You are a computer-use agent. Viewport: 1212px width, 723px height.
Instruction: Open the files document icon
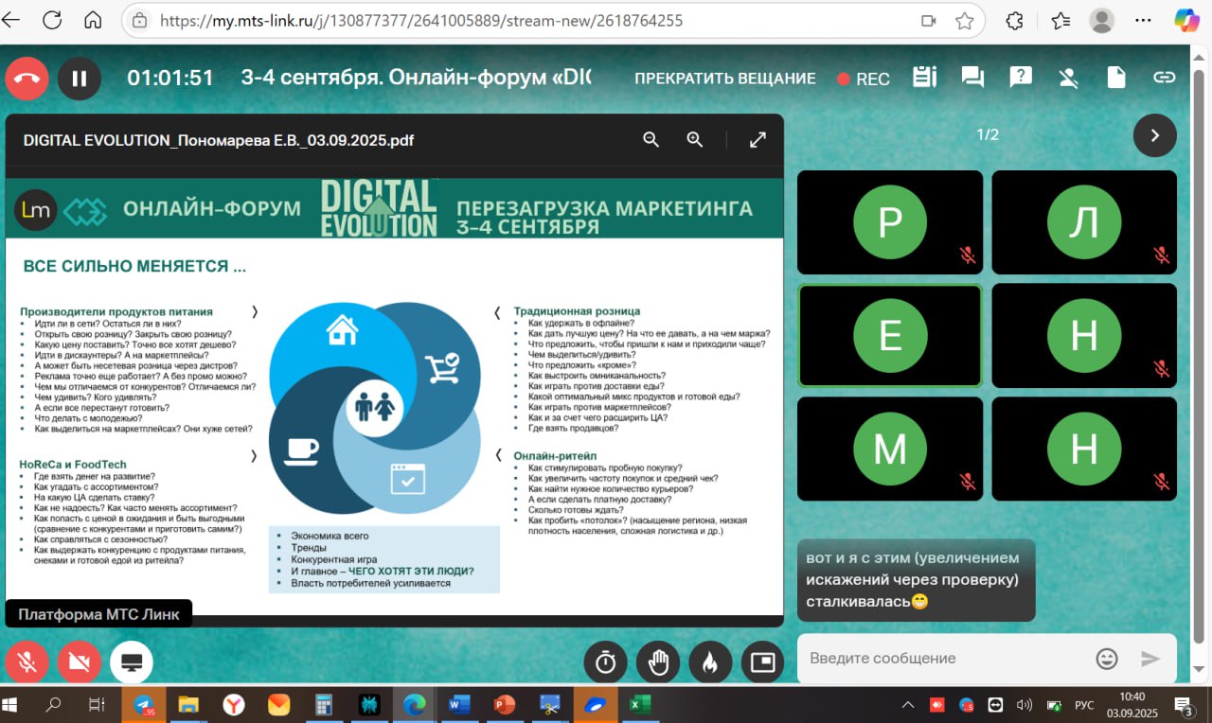[1116, 78]
